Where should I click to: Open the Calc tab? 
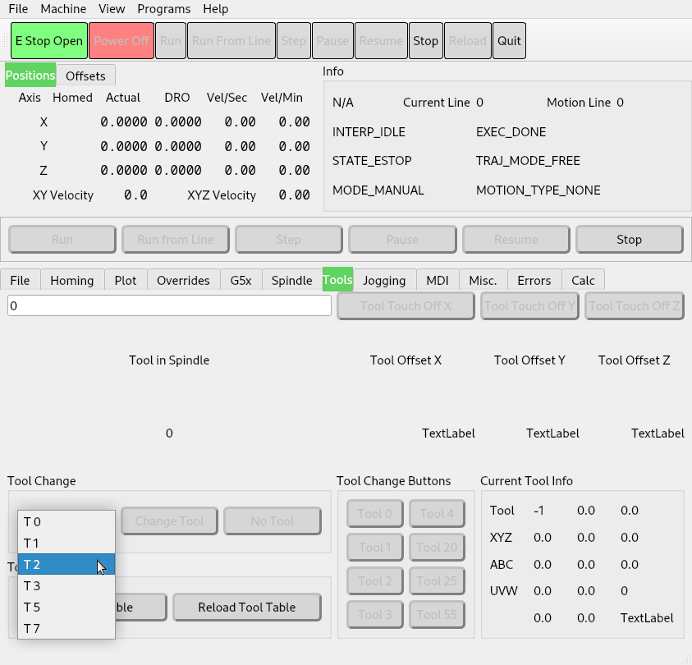(x=583, y=280)
